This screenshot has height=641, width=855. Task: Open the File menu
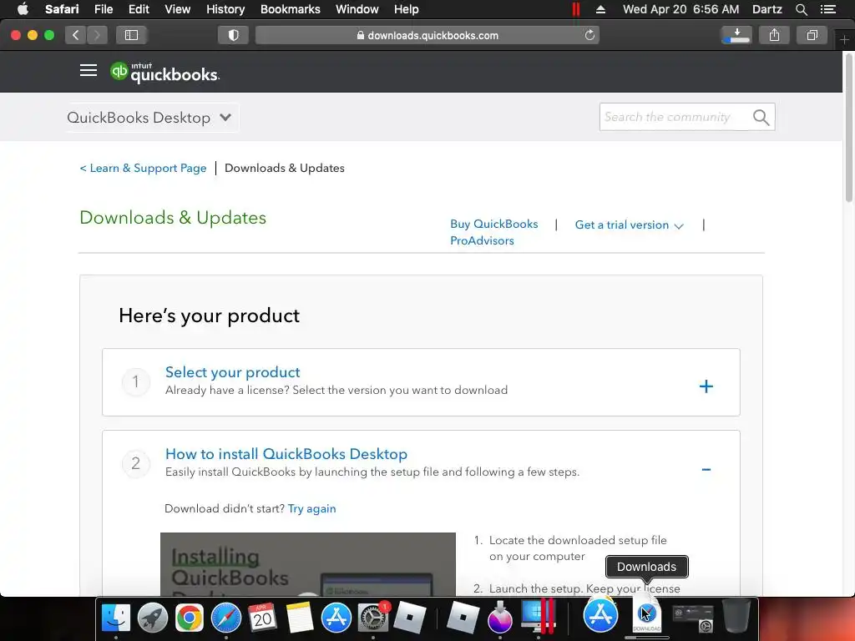tap(104, 9)
